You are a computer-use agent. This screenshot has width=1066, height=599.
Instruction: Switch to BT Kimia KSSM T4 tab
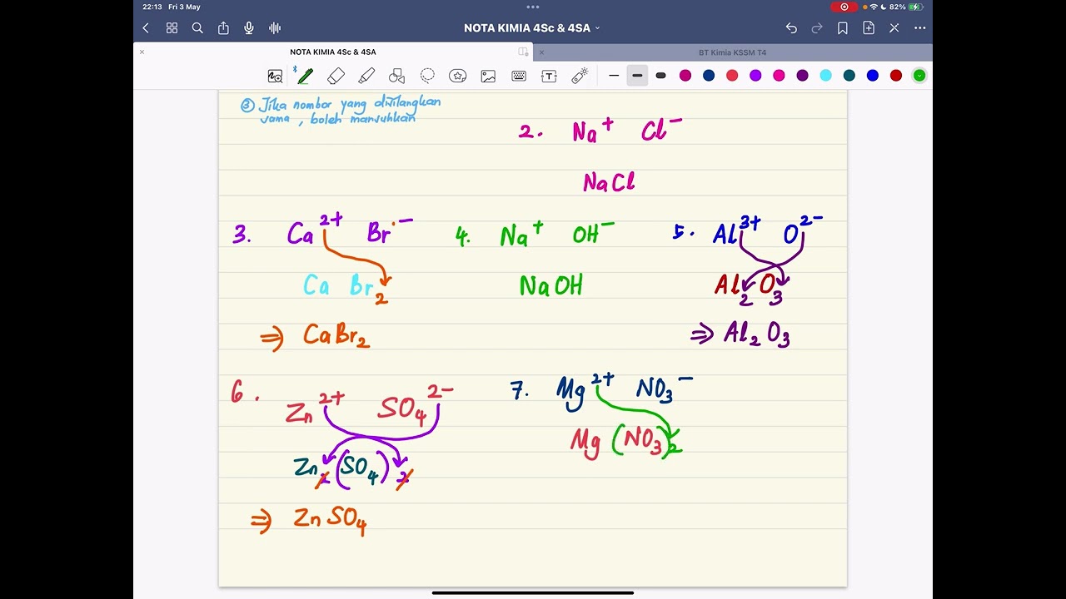(733, 52)
